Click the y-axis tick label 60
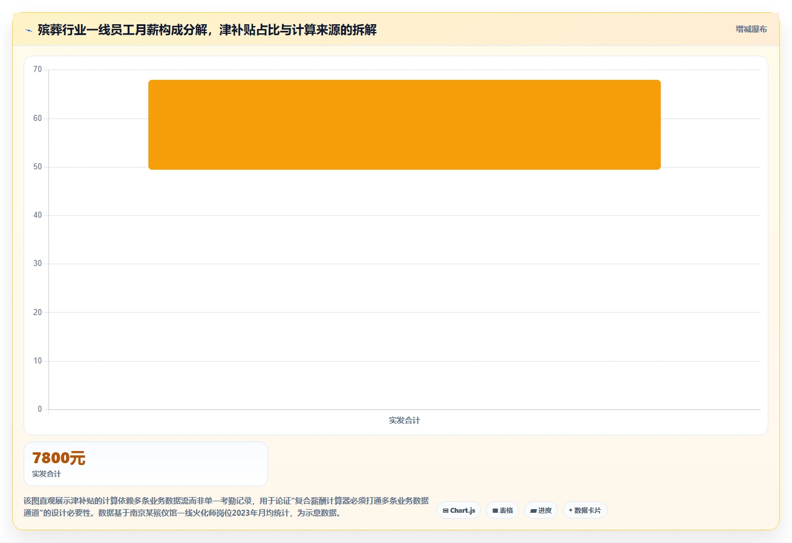The image size is (792, 543). [38, 119]
